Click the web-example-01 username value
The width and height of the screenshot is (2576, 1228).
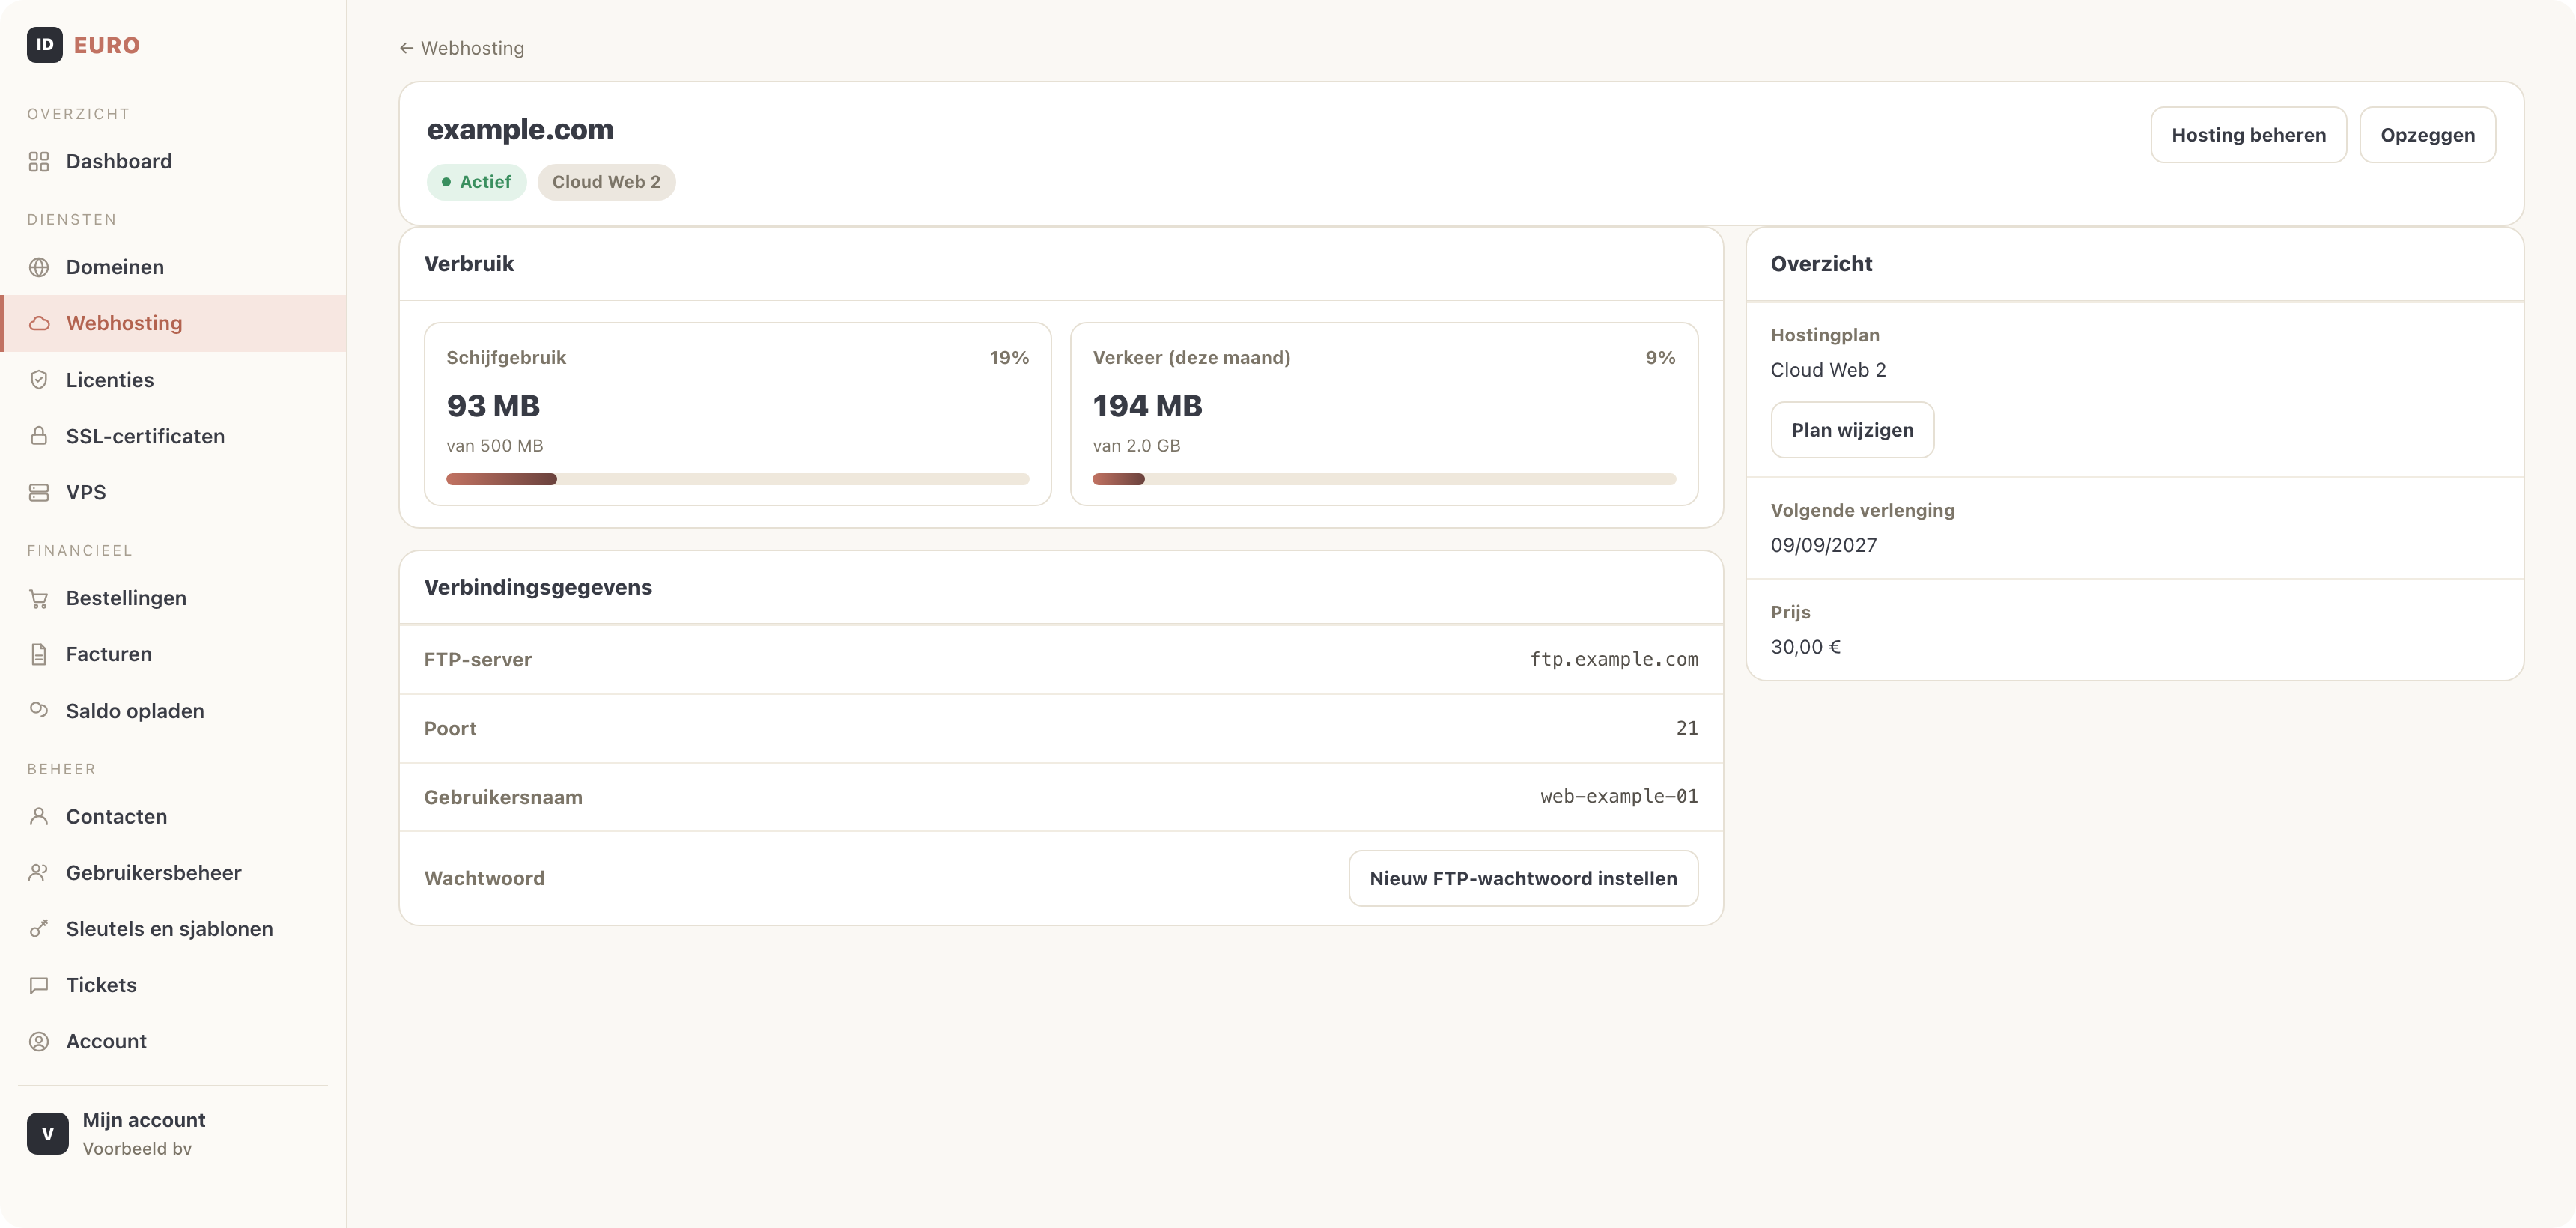pyautogui.click(x=1619, y=796)
